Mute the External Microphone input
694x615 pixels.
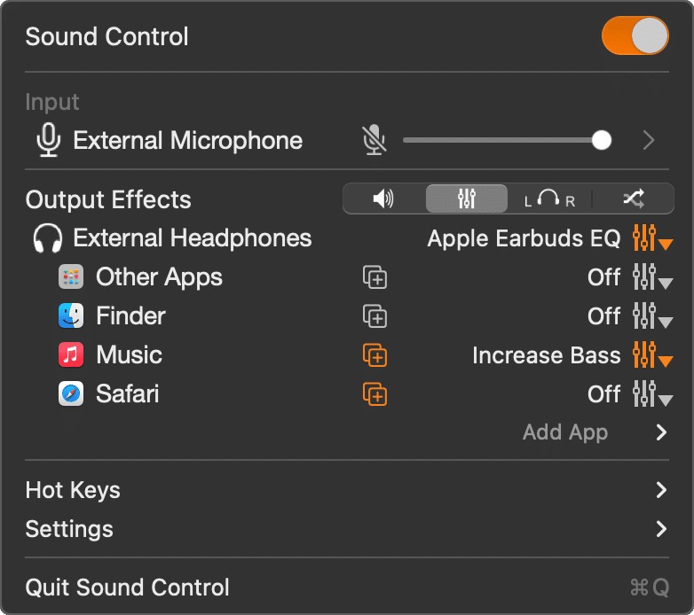pyautogui.click(x=375, y=140)
